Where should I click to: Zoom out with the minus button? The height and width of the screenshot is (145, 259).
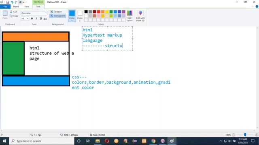click(234, 135)
